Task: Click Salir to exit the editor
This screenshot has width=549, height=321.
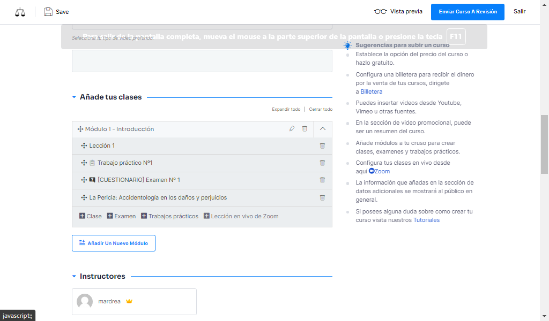Action: pos(520,12)
